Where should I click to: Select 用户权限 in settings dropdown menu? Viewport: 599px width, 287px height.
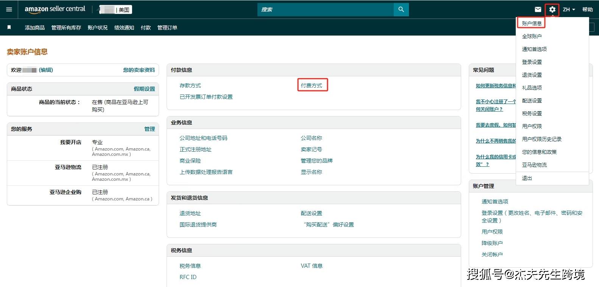pos(532,126)
